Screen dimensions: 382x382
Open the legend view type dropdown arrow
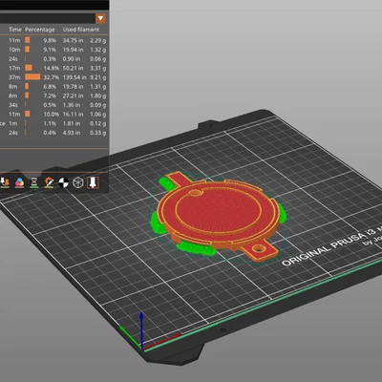point(101,18)
